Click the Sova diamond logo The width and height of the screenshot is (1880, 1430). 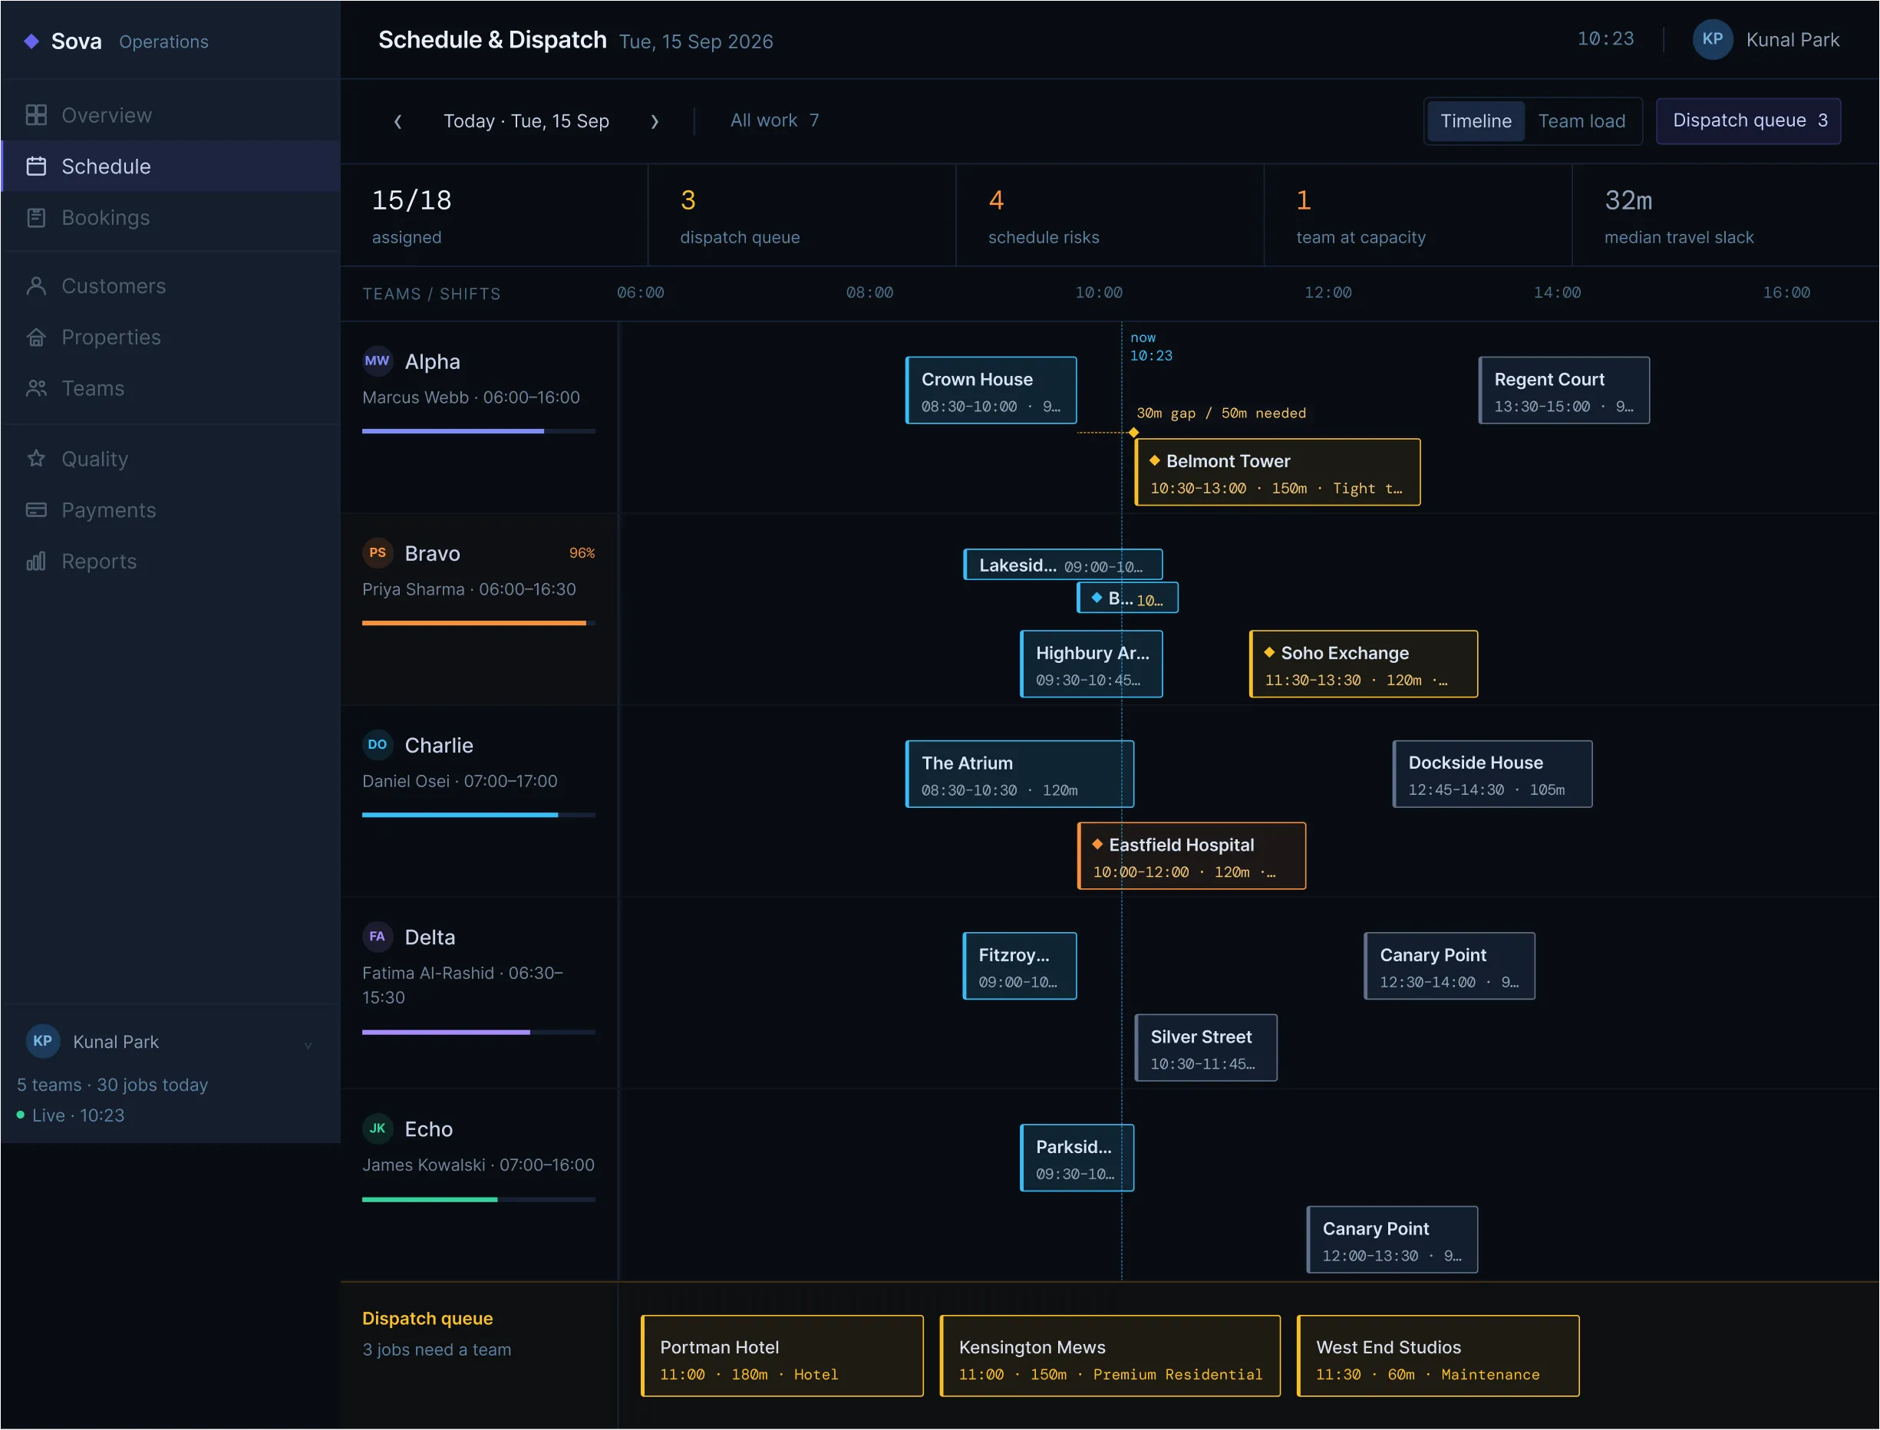point(31,41)
